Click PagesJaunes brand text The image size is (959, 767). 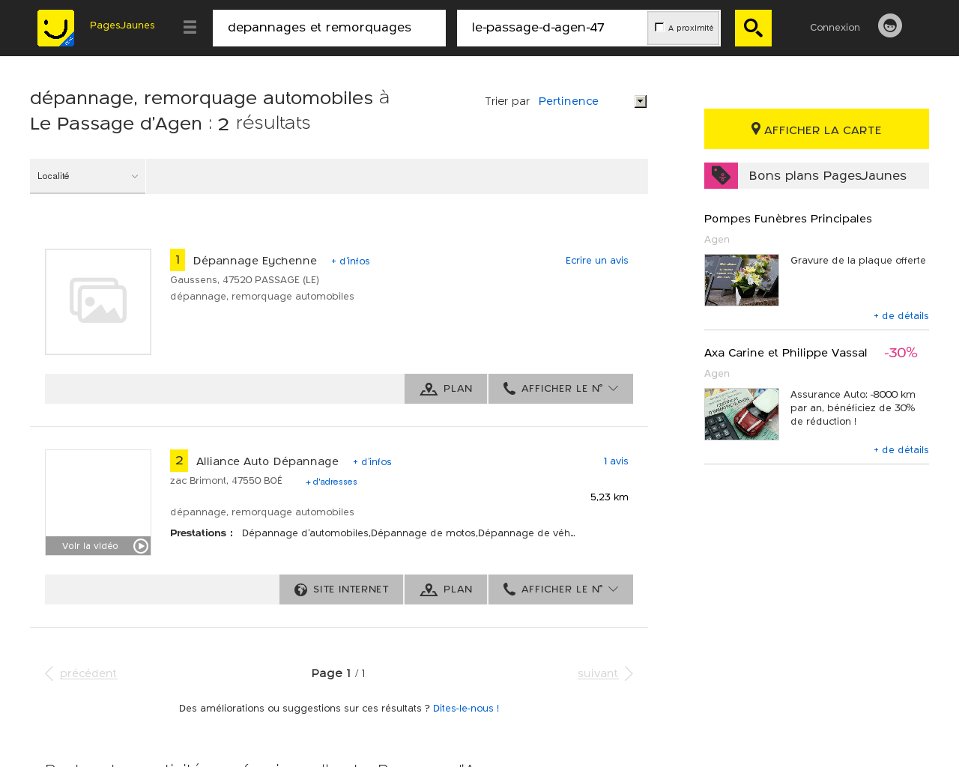tap(122, 25)
